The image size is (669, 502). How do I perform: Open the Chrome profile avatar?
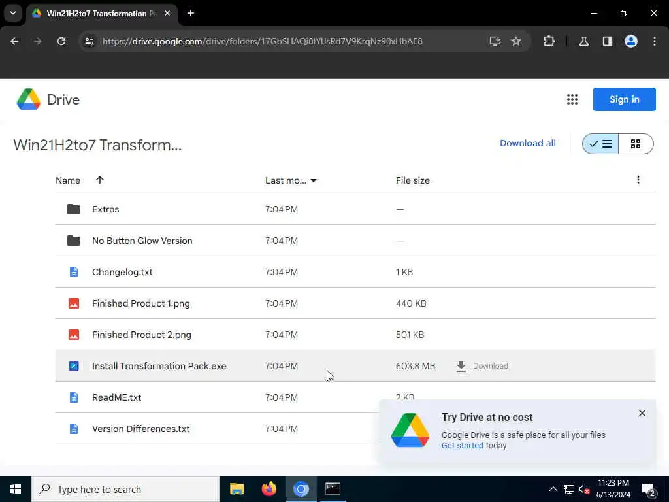(630, 41)
